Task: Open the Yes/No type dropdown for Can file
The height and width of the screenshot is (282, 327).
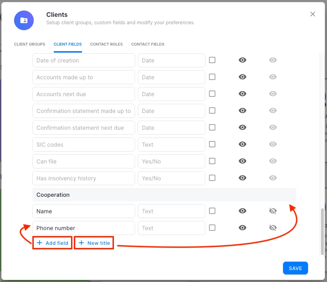Action: point(171,161)
